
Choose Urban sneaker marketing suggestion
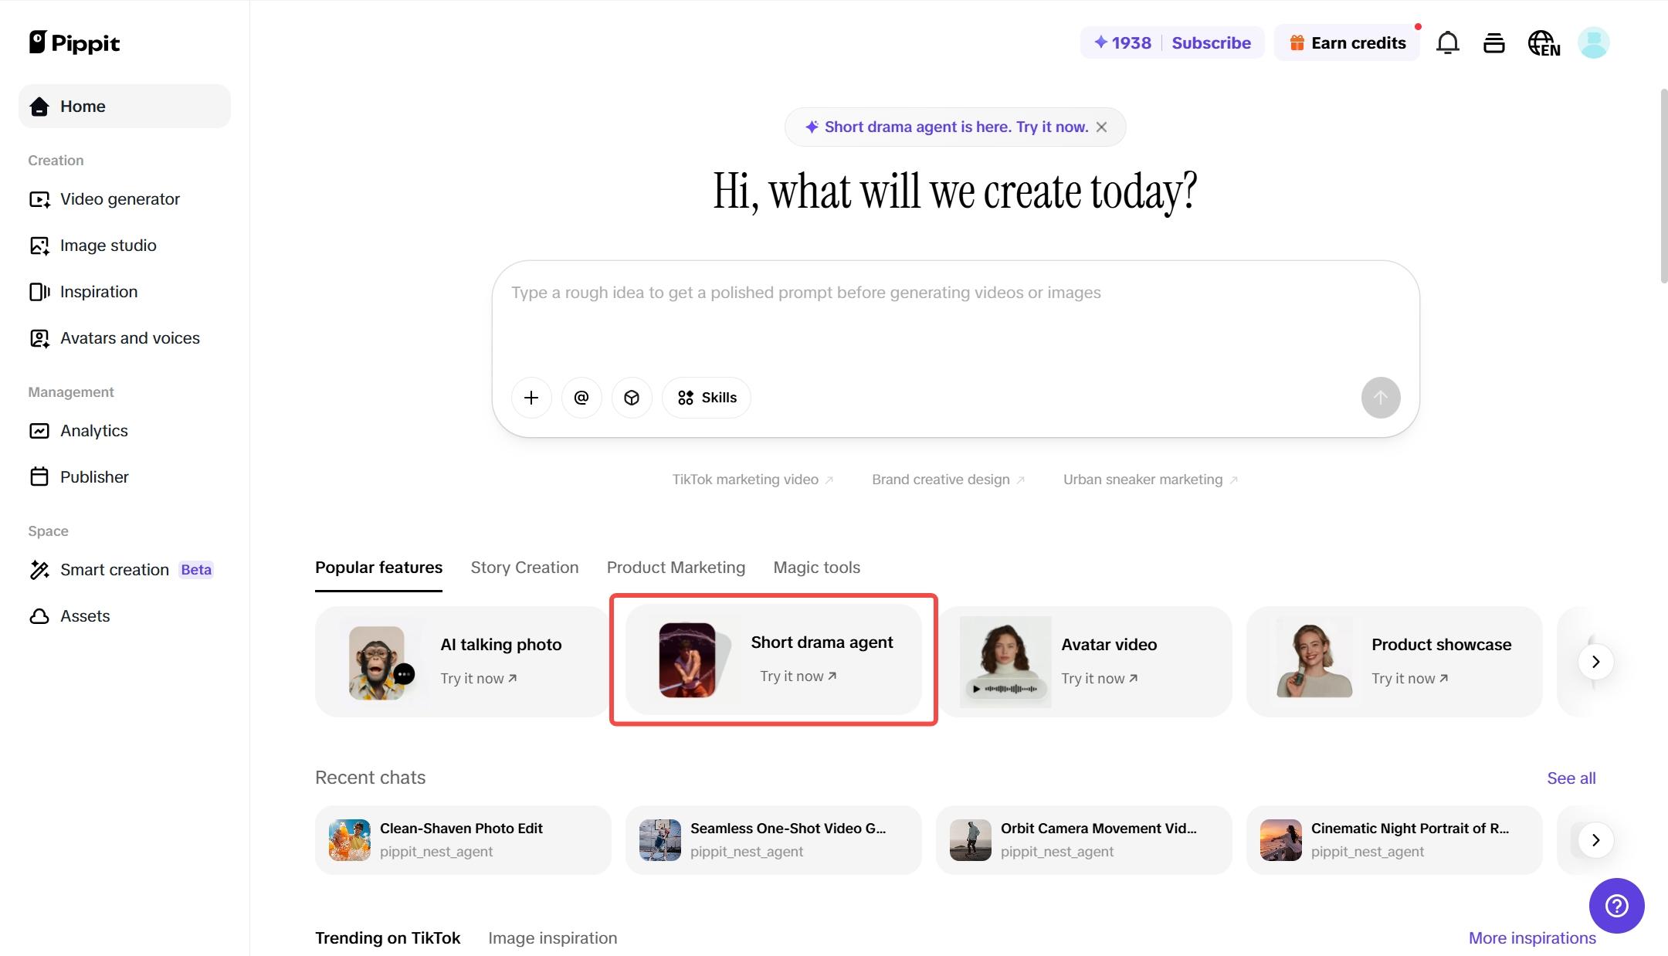click(x=1150, y=480)
